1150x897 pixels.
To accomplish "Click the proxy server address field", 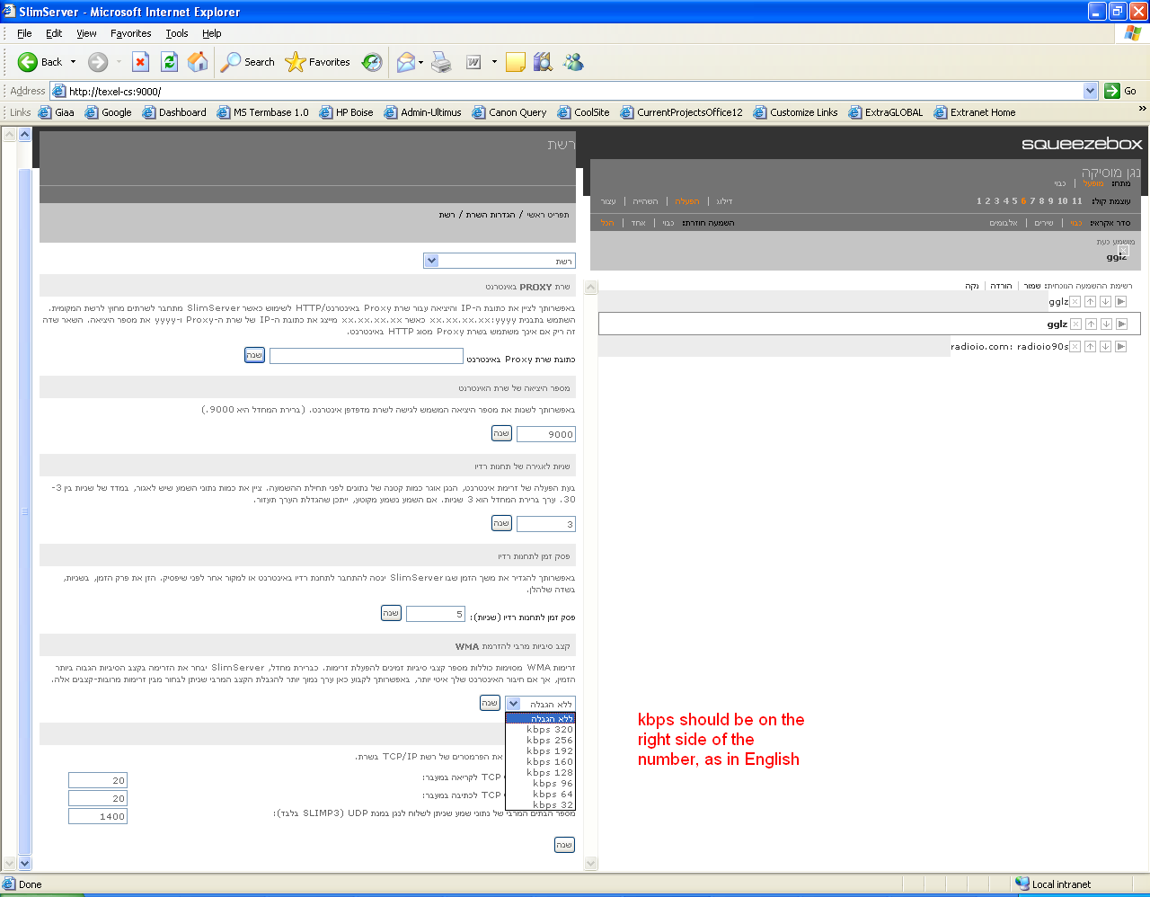I will tap(366, 356).
